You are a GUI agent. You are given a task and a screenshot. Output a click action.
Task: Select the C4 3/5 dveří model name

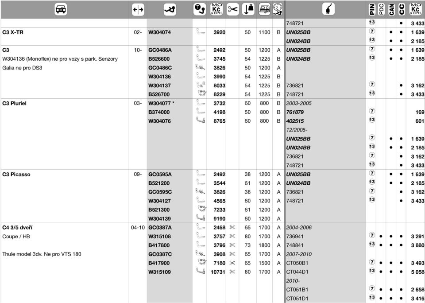point(17,228)
